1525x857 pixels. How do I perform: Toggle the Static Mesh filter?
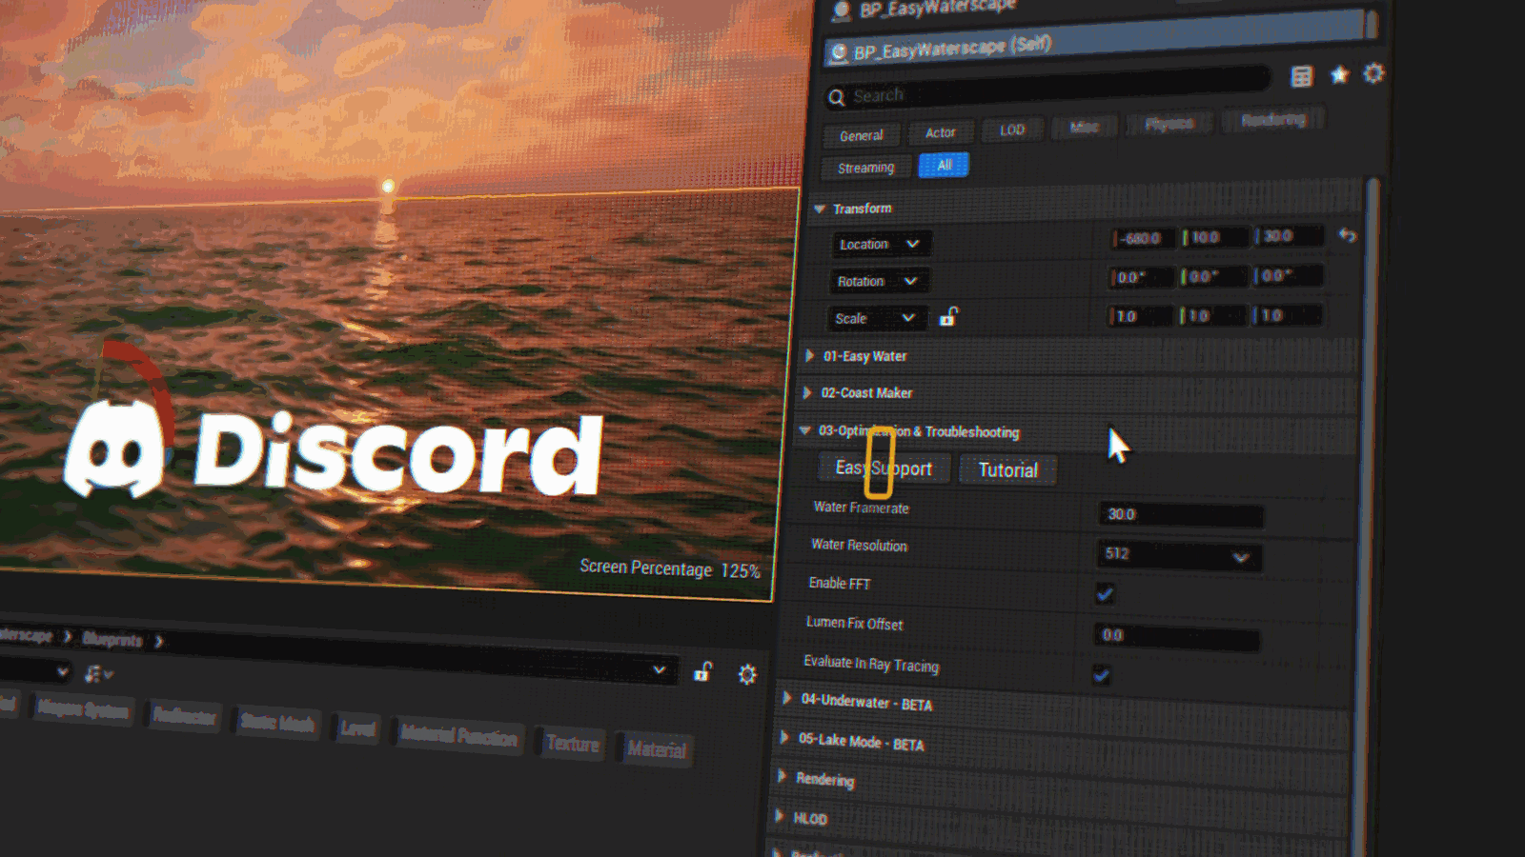(276, 724)
